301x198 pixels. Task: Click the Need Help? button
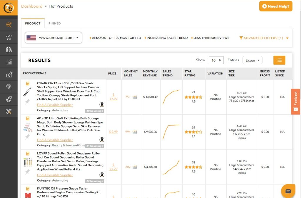275,6
